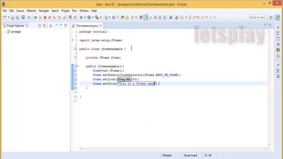This screenshot has height=159, width=283.
Task: Click the Step Over icon
Action: pyautogui.click(x=59, y=18)
